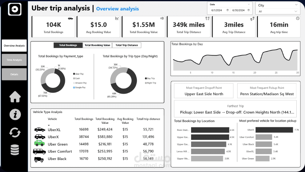
Task: Click the UberX 7.7K preferred vehicle bar
Action: 274,130
